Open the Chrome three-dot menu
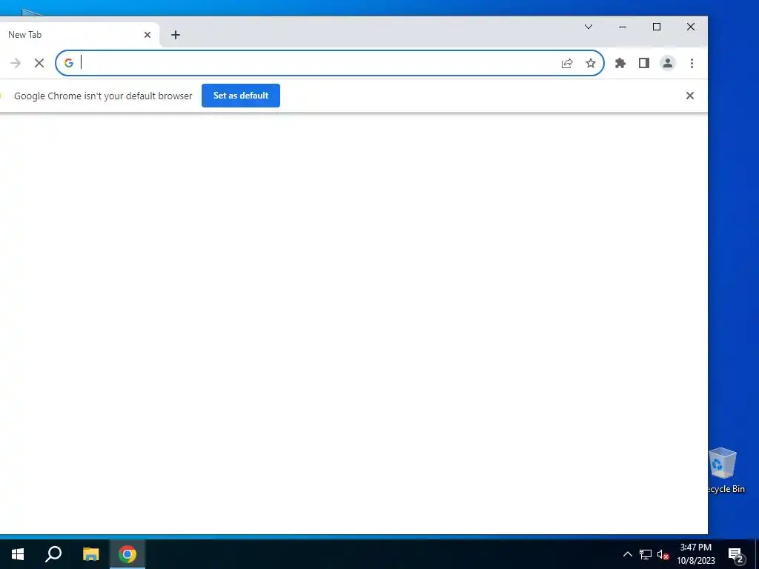 coord(692,63)
